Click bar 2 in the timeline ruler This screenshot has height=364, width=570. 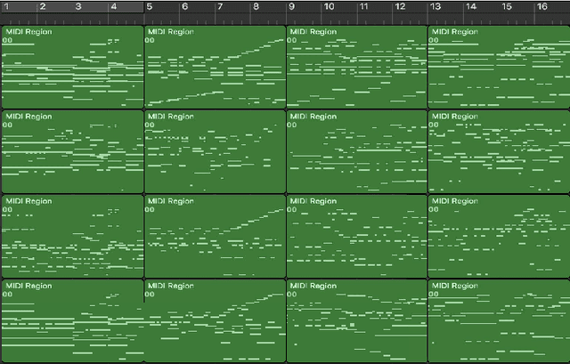click(42, 7)
